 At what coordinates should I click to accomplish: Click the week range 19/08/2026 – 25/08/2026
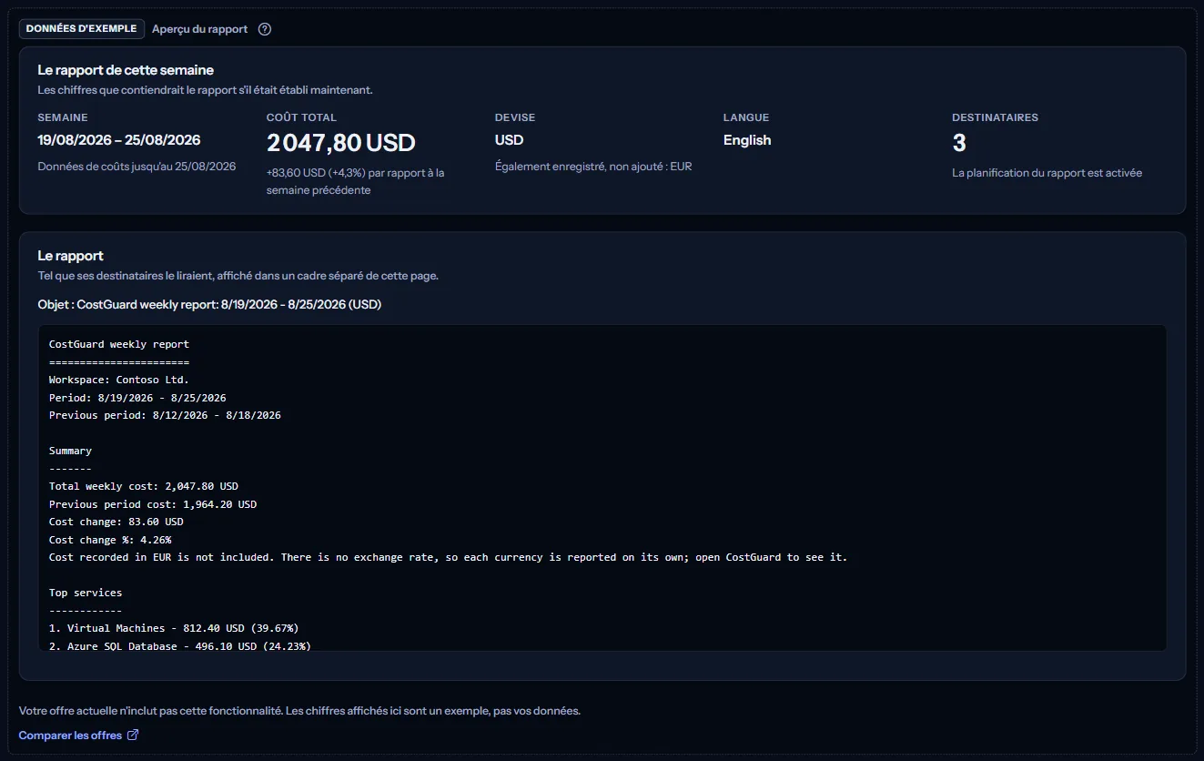(119, 140)
